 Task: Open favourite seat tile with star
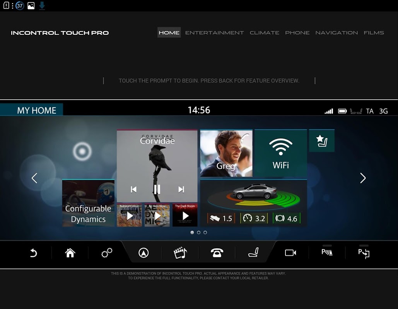coord(322,141)
